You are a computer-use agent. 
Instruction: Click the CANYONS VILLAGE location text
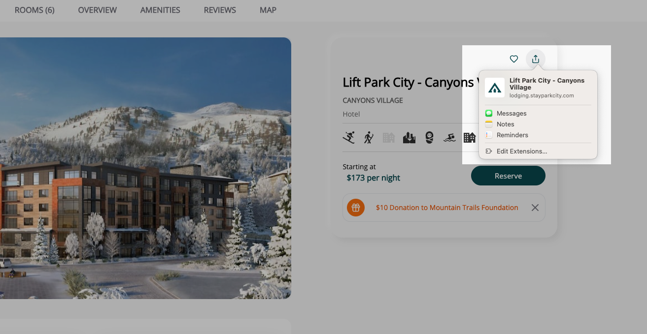coord(373,100)
